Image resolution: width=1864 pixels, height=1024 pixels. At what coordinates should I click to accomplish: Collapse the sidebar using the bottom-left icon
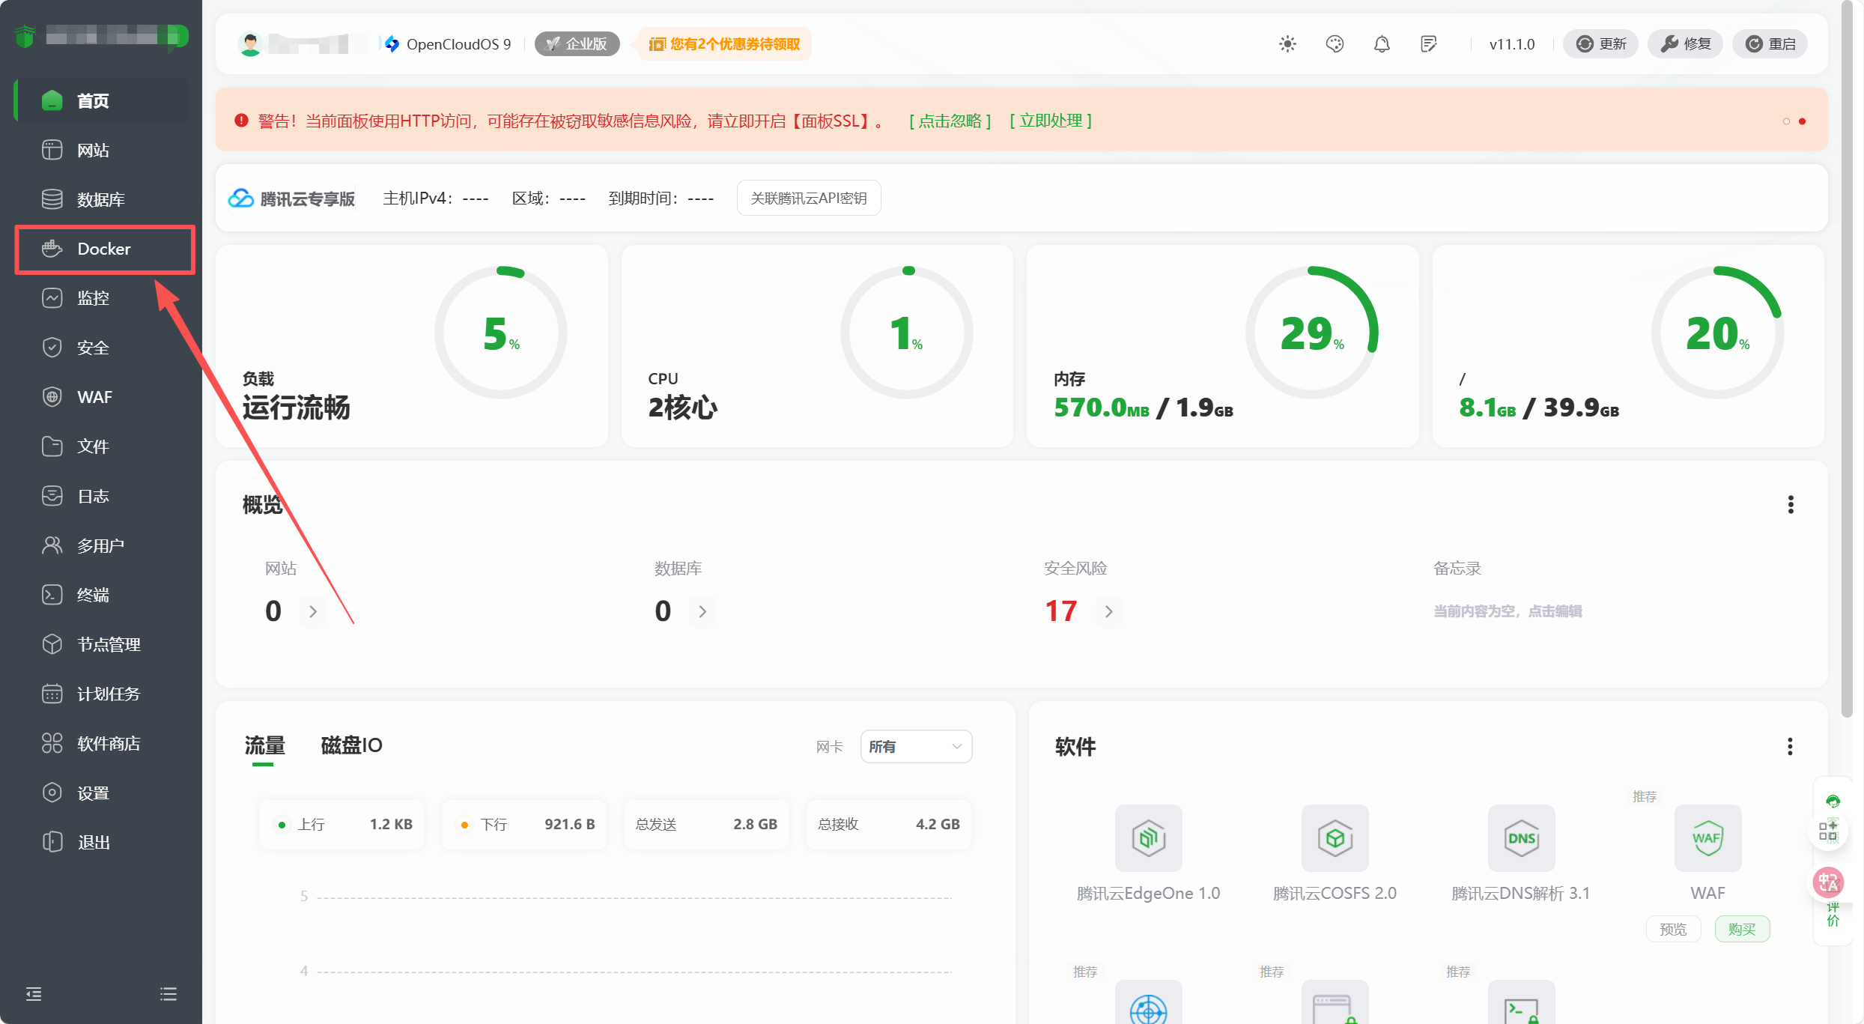tap(34, 994)
